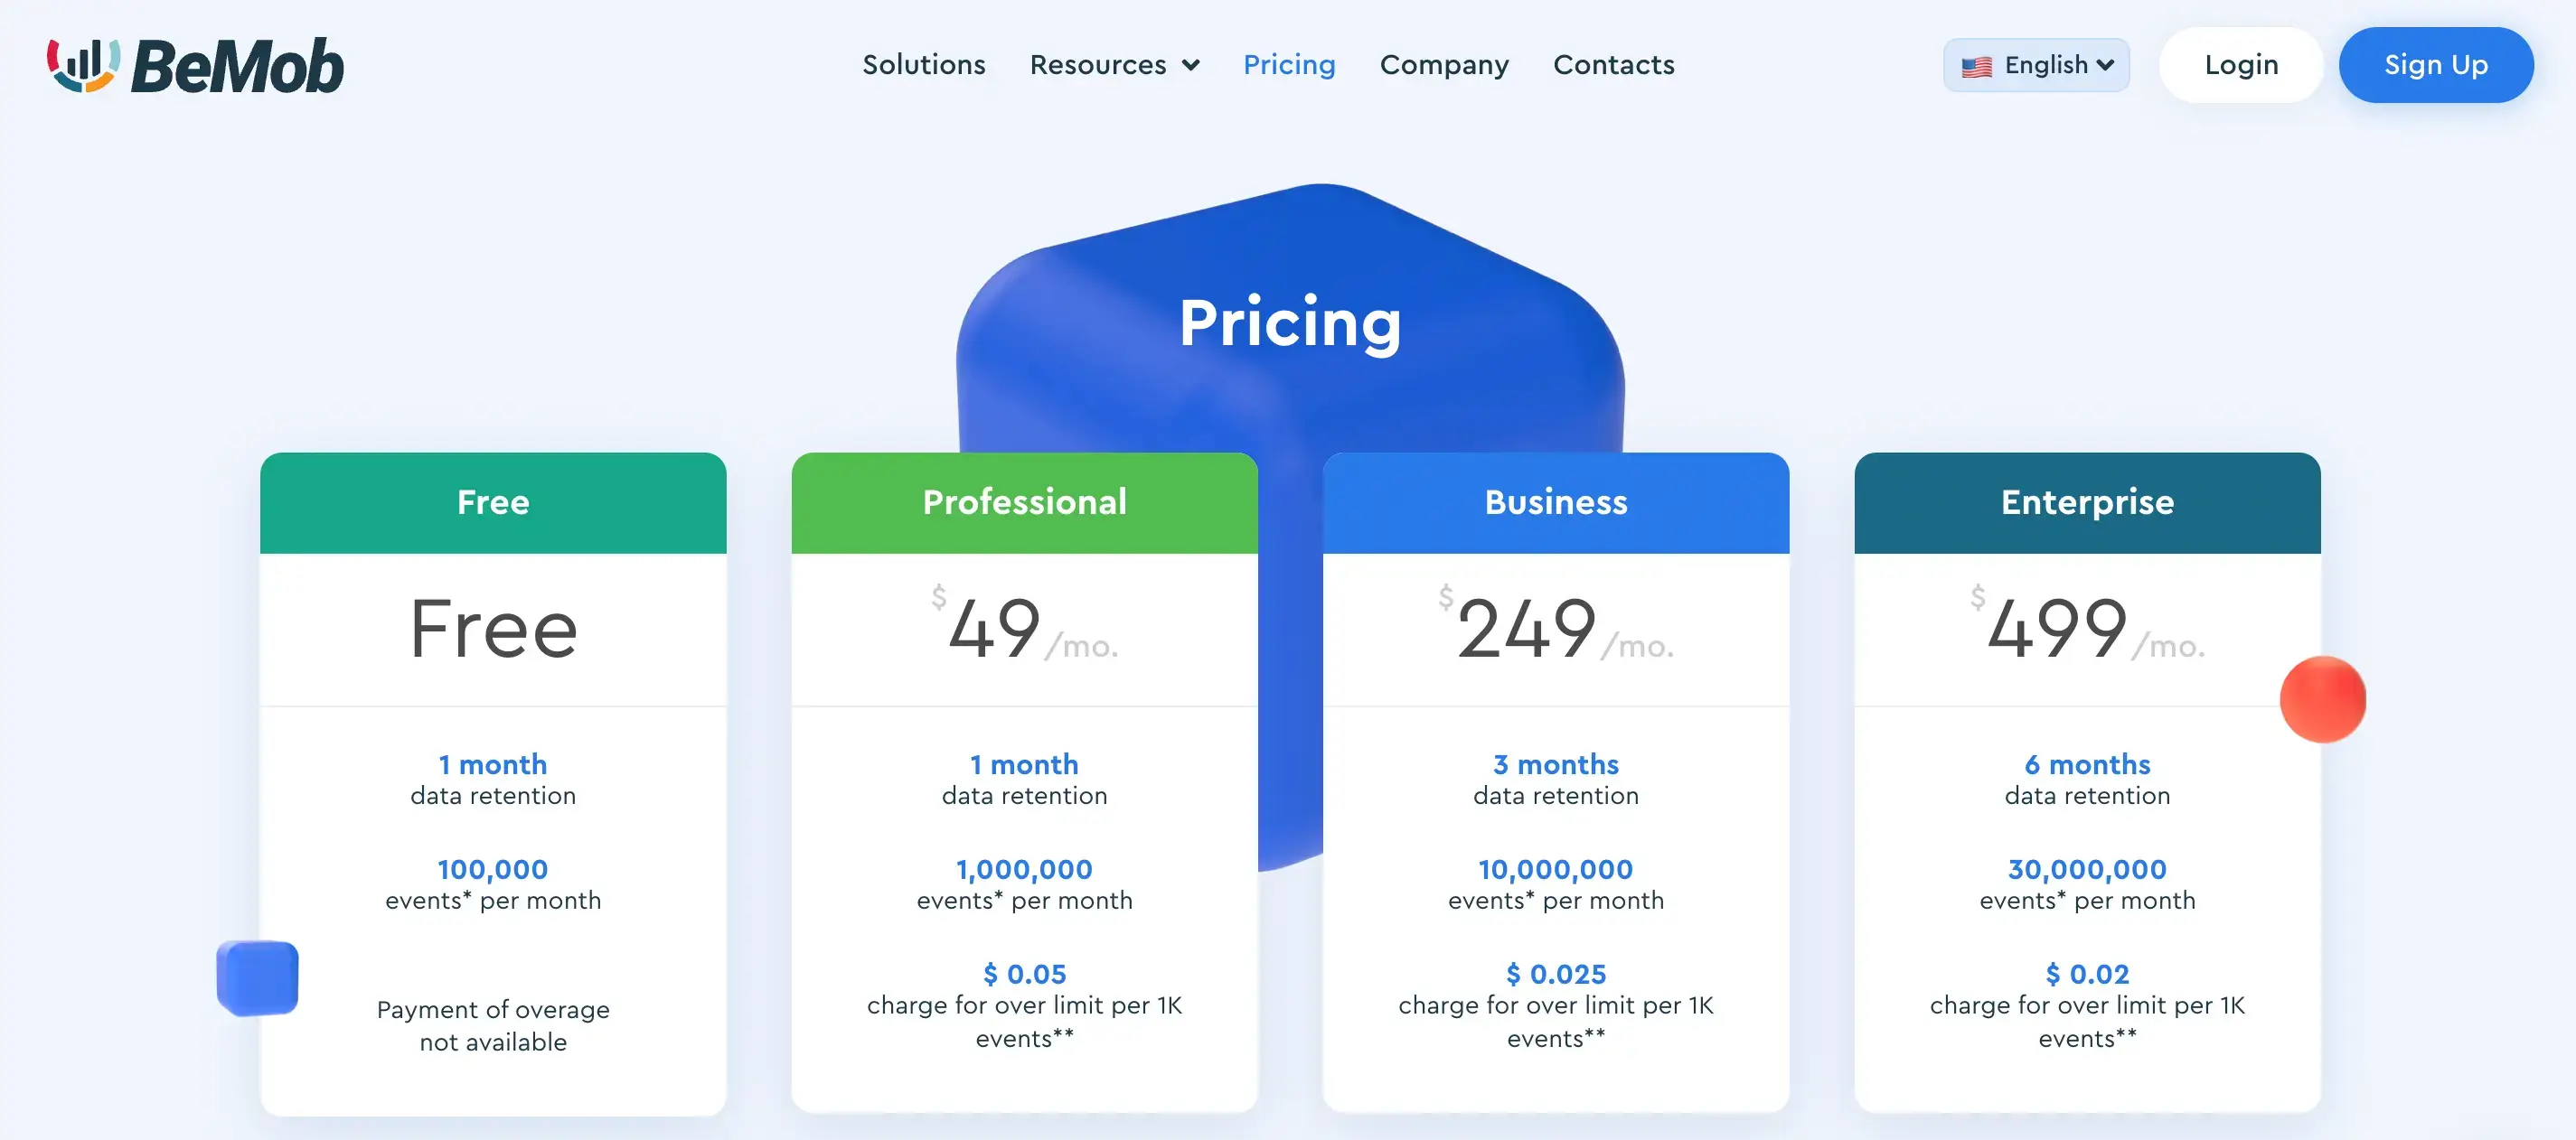Select the Enterprise plan header
2576x1140 pixels.
(x=2086, y=502)
